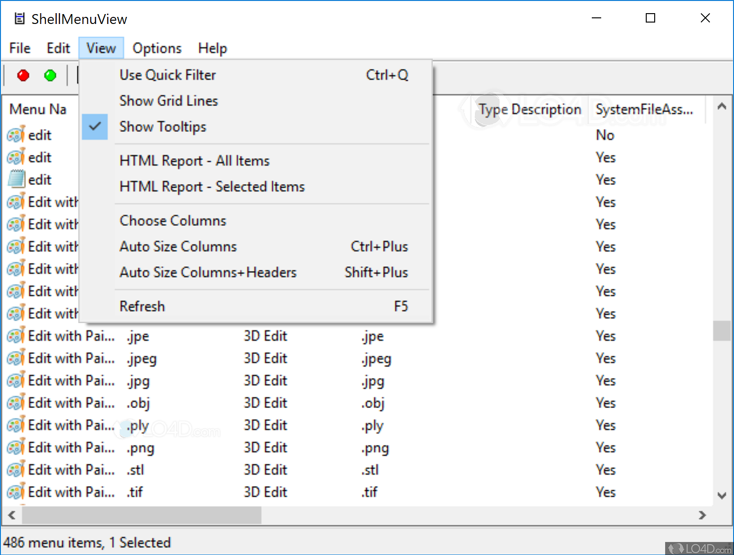Open the Help menu
This screenshot has width=734, height=555.
[x=212, y=48]
